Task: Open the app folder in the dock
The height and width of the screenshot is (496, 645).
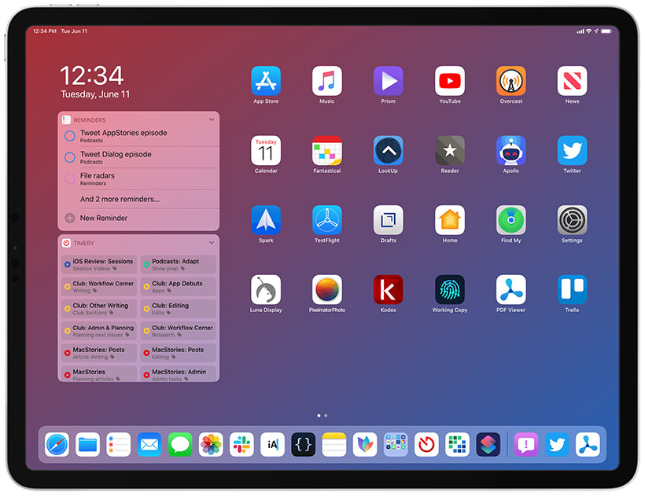Action: point(396,445)
